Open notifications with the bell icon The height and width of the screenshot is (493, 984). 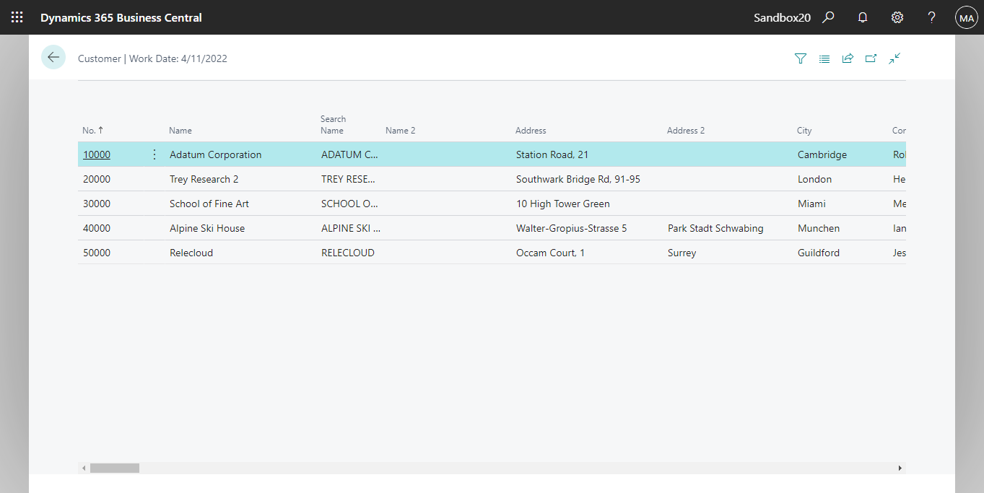pyautogui.click(x=862, y=17)
